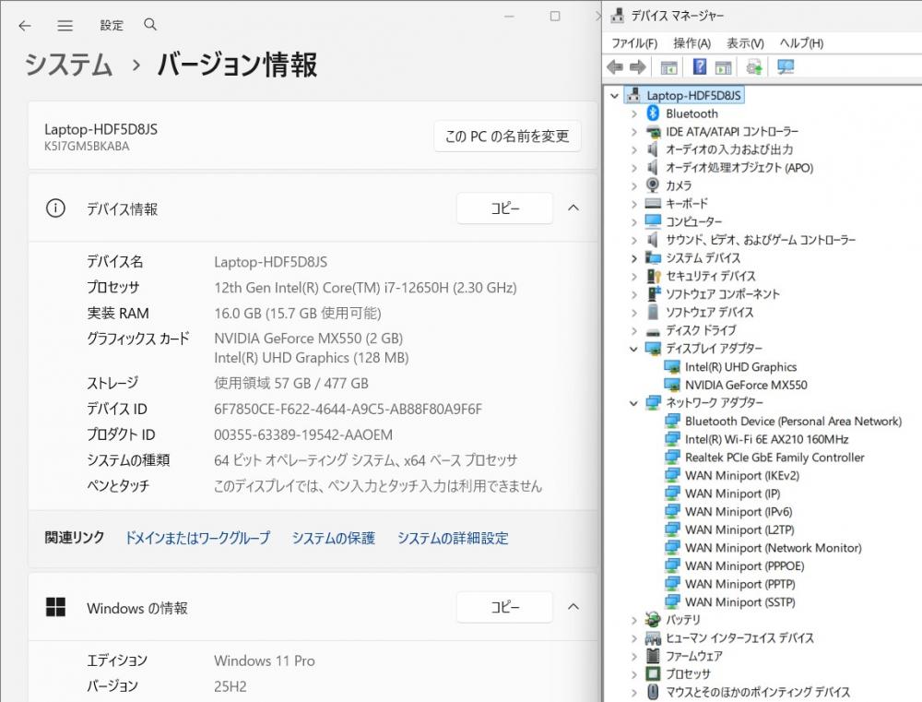The height and width of the screenshot is (702, 922).
Task: Collapse the Windows の情報 section chevron
Action: pos(573,607)
